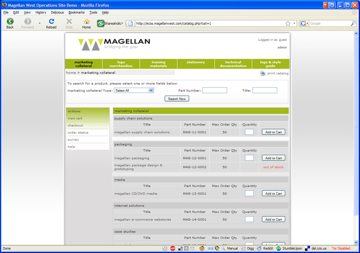Click the Part Number search field
This screenshot has width=360, height=253.
tap(215, 90)
